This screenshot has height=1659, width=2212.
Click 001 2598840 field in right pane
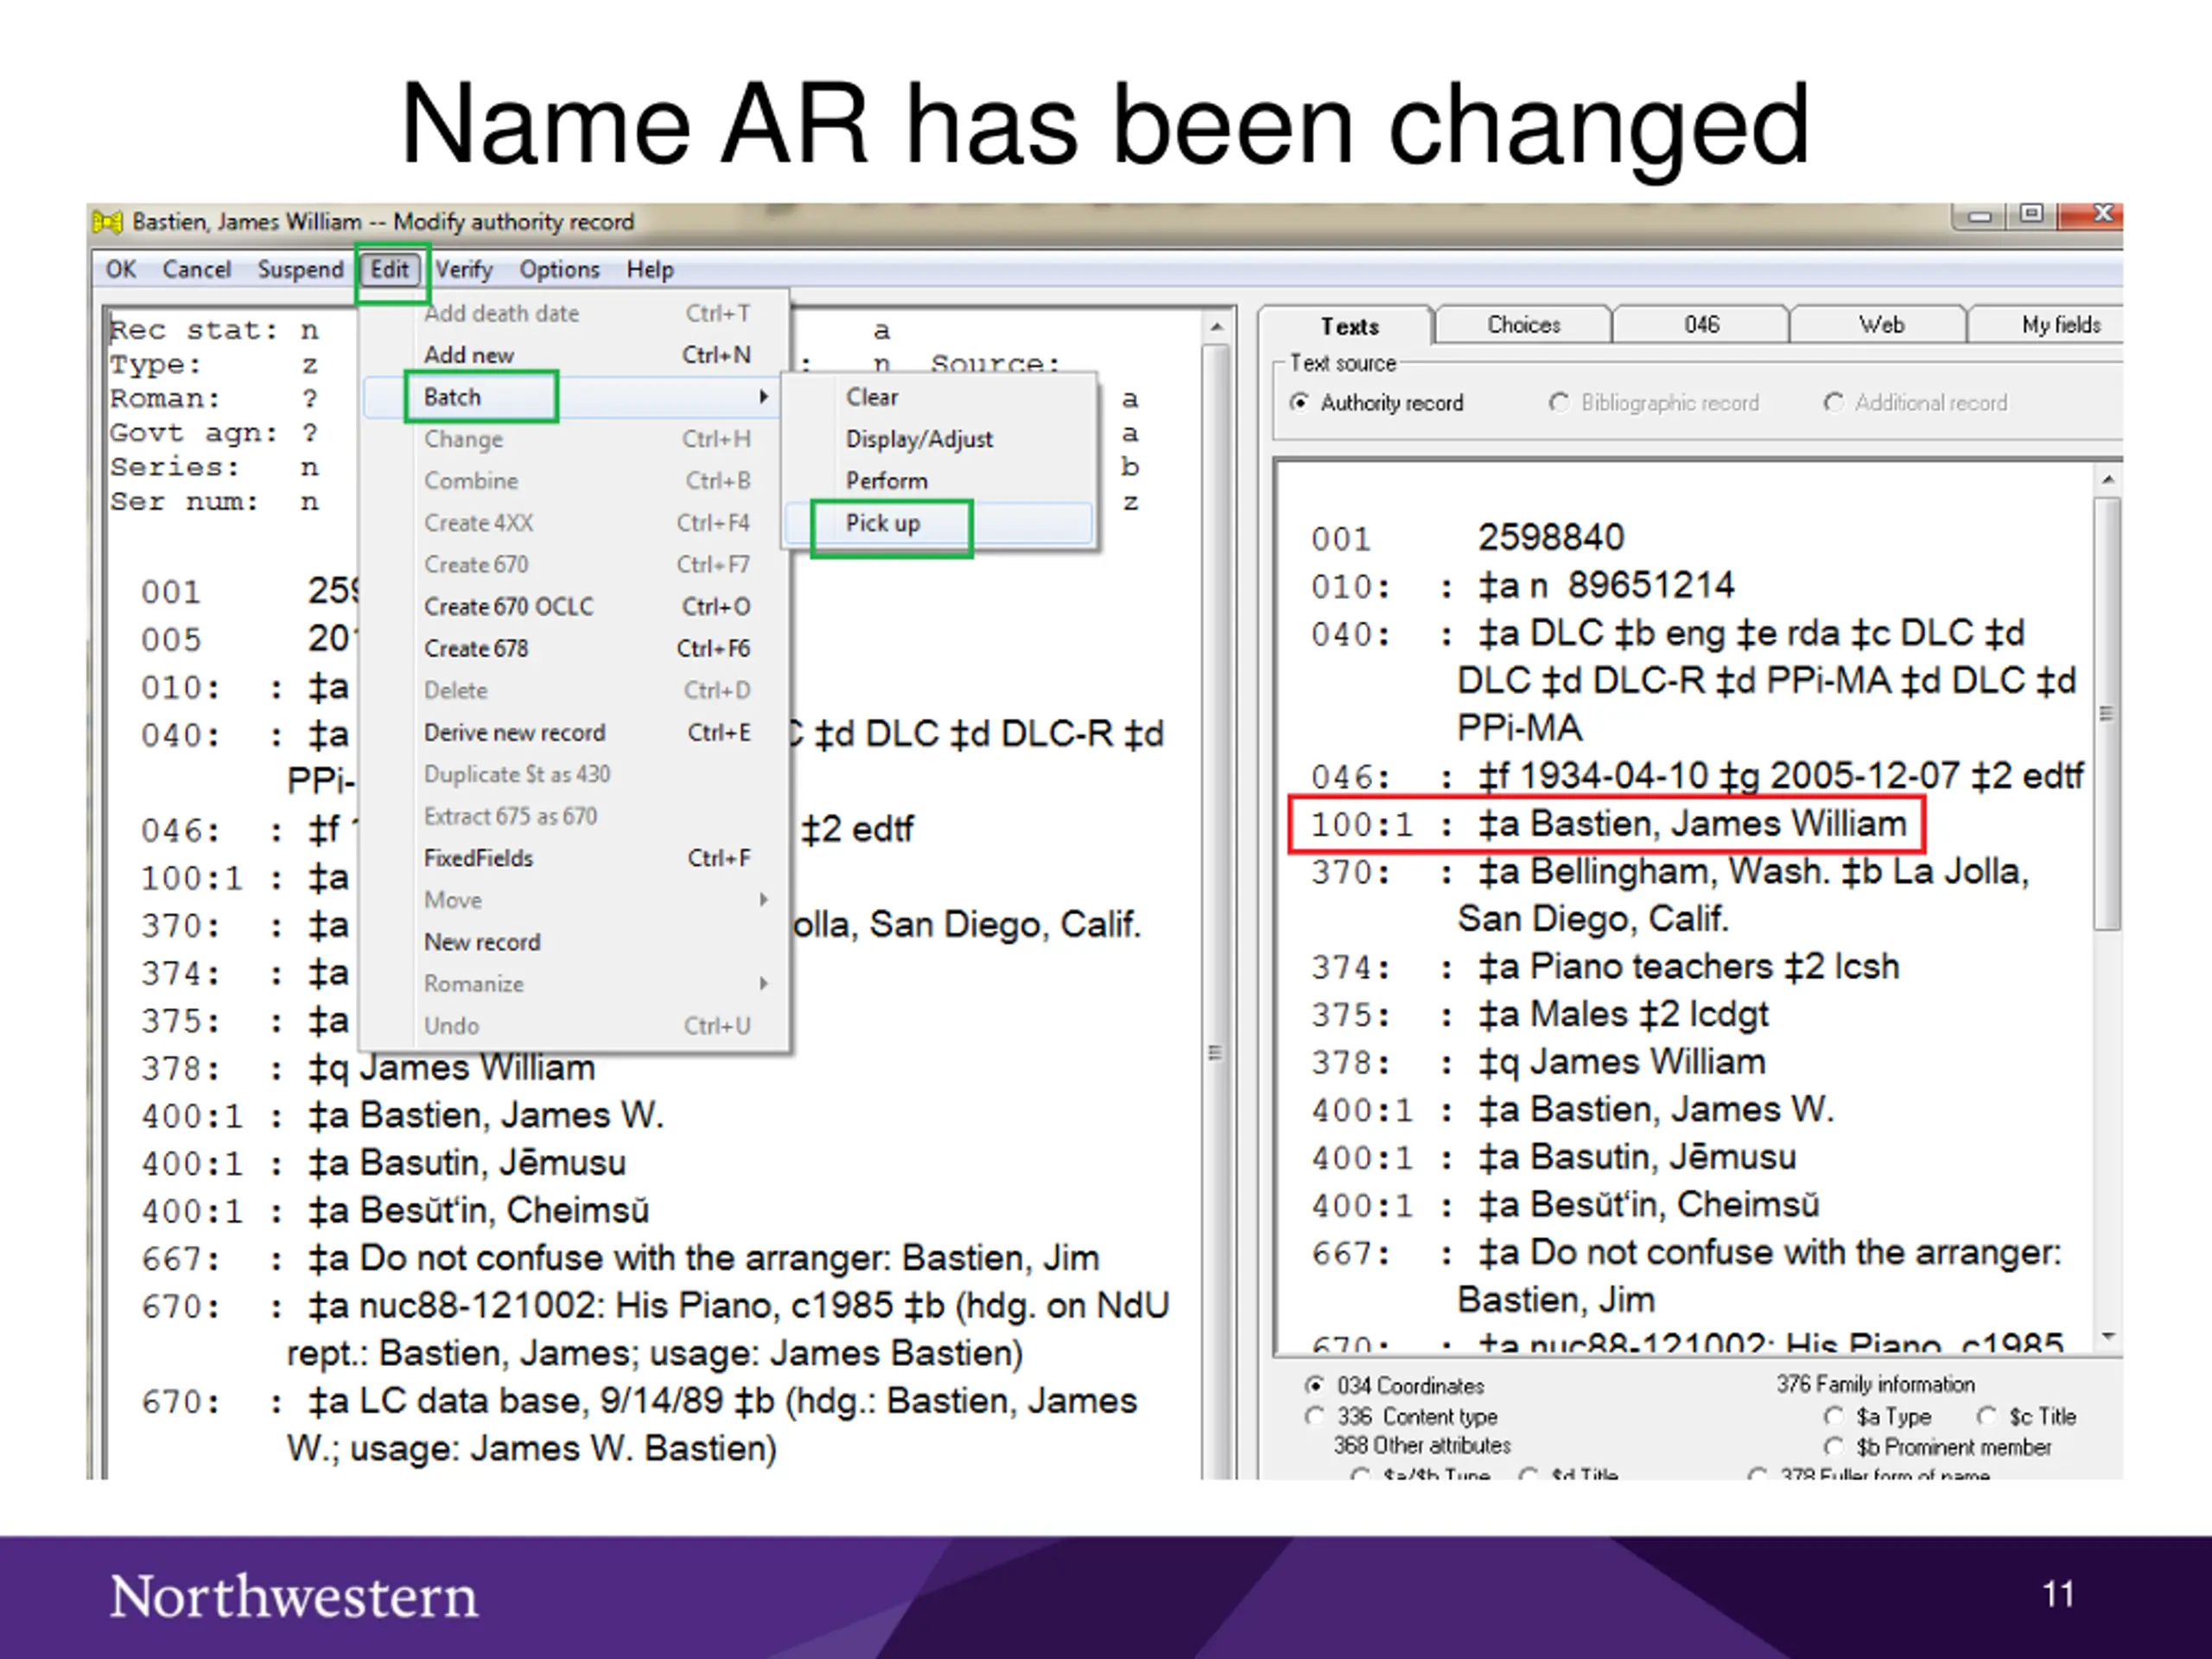tap(1468, 539)
